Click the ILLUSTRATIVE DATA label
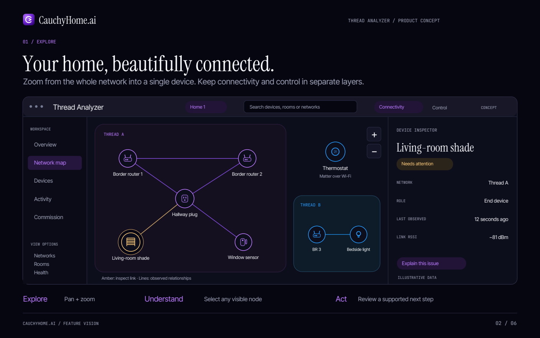The width and height of the screenshot is (540, 338). tap(417, 278)
